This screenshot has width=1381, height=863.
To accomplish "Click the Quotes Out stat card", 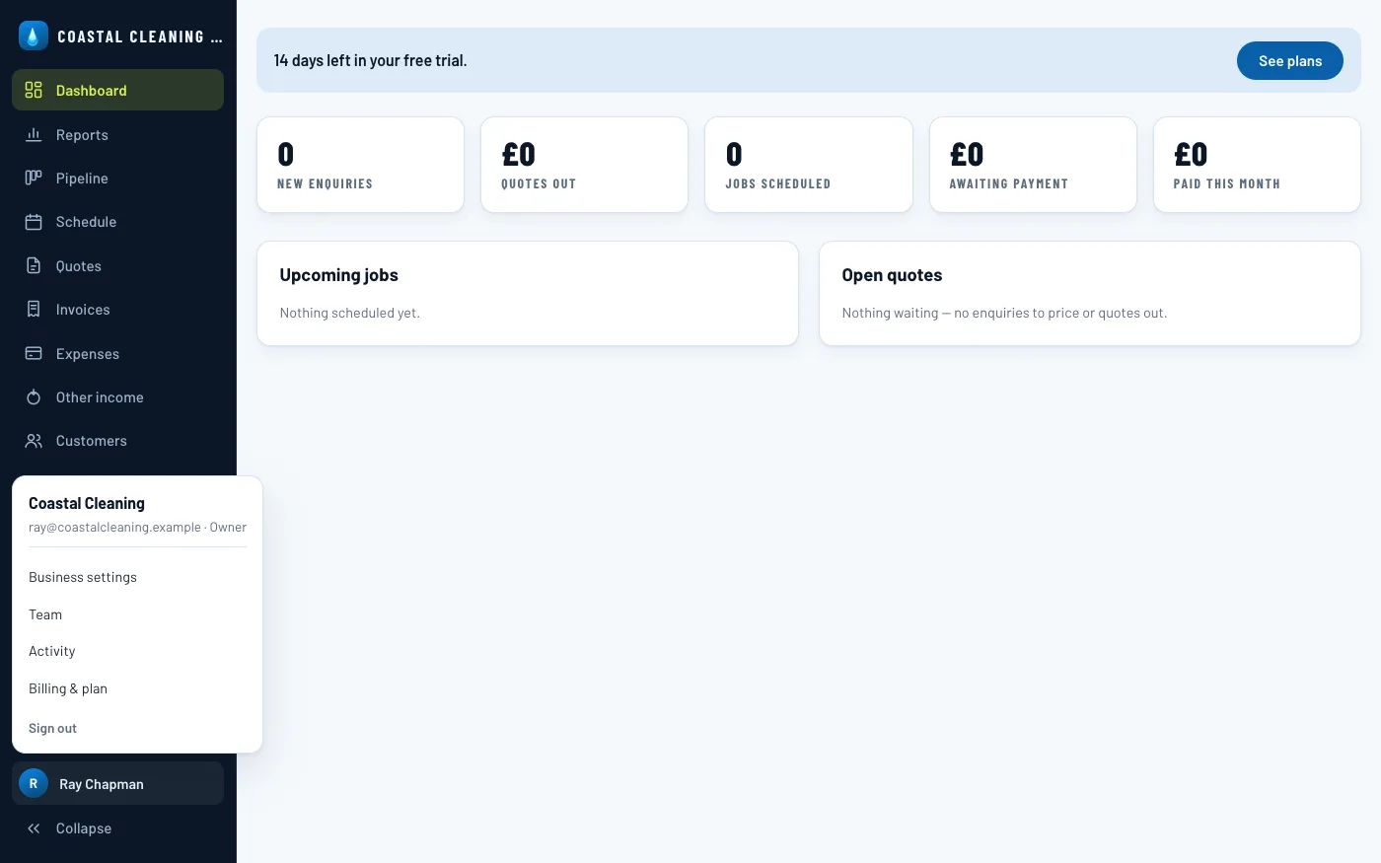I will (x=584, y=165).
